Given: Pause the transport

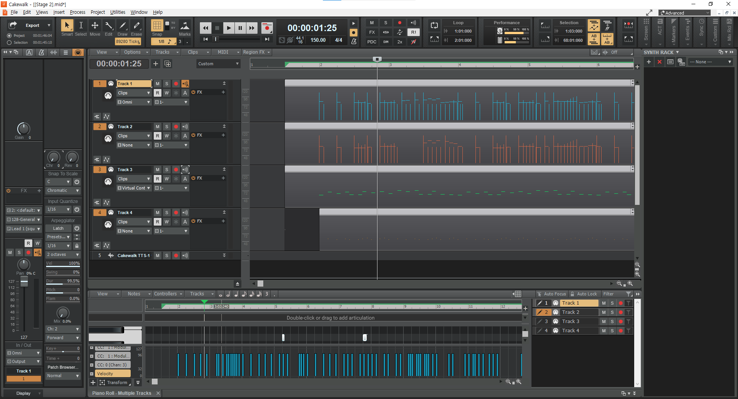Looking at the screenshot, I should (x=240, y=28).
